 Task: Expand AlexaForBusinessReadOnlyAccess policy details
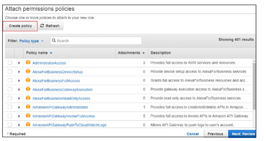pyautogui.click(x=19, y=98)
